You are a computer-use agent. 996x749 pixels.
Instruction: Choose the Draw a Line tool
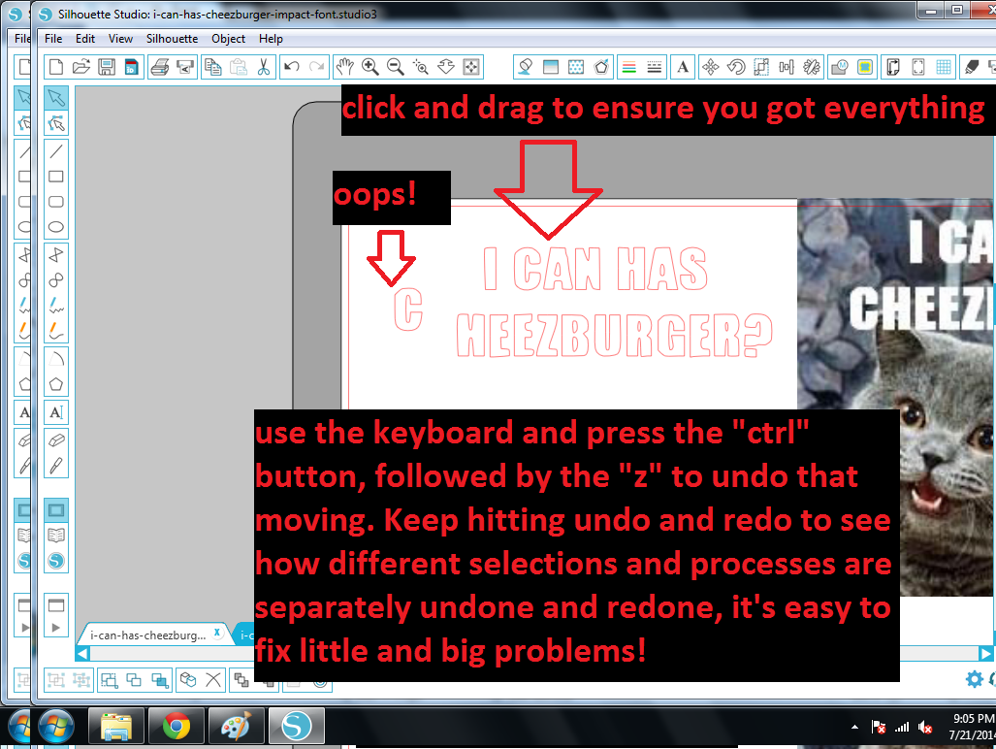pyautogui.click(x=56, y=151)
